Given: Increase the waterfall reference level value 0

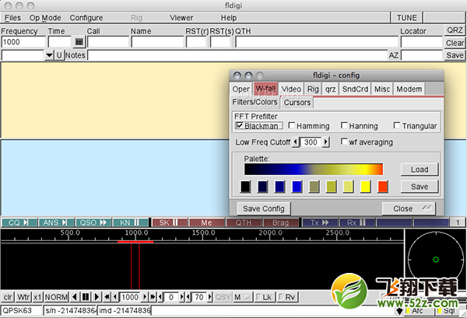Looking at the screenshot, I should pos(181,297).
